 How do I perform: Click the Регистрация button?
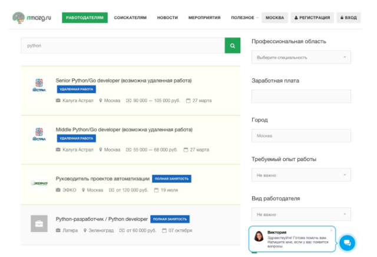pos(312,18)
